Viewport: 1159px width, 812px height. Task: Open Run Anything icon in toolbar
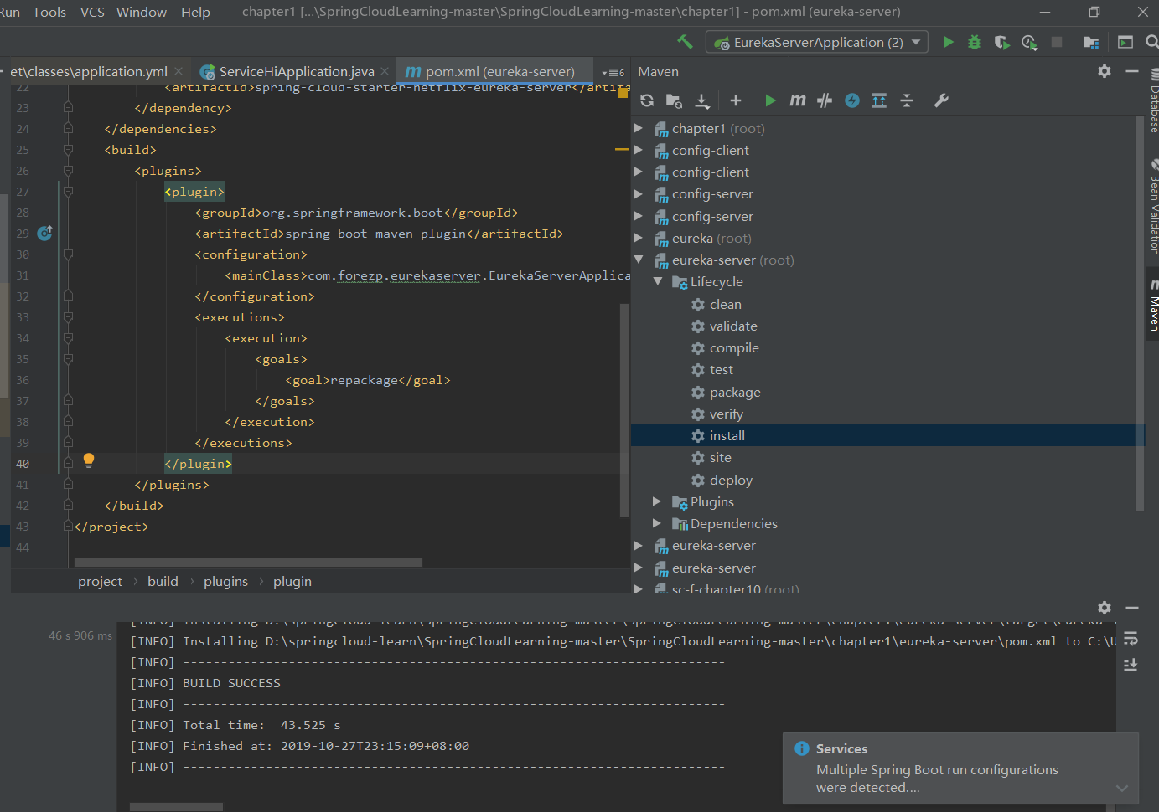(x=1125, y=42)
